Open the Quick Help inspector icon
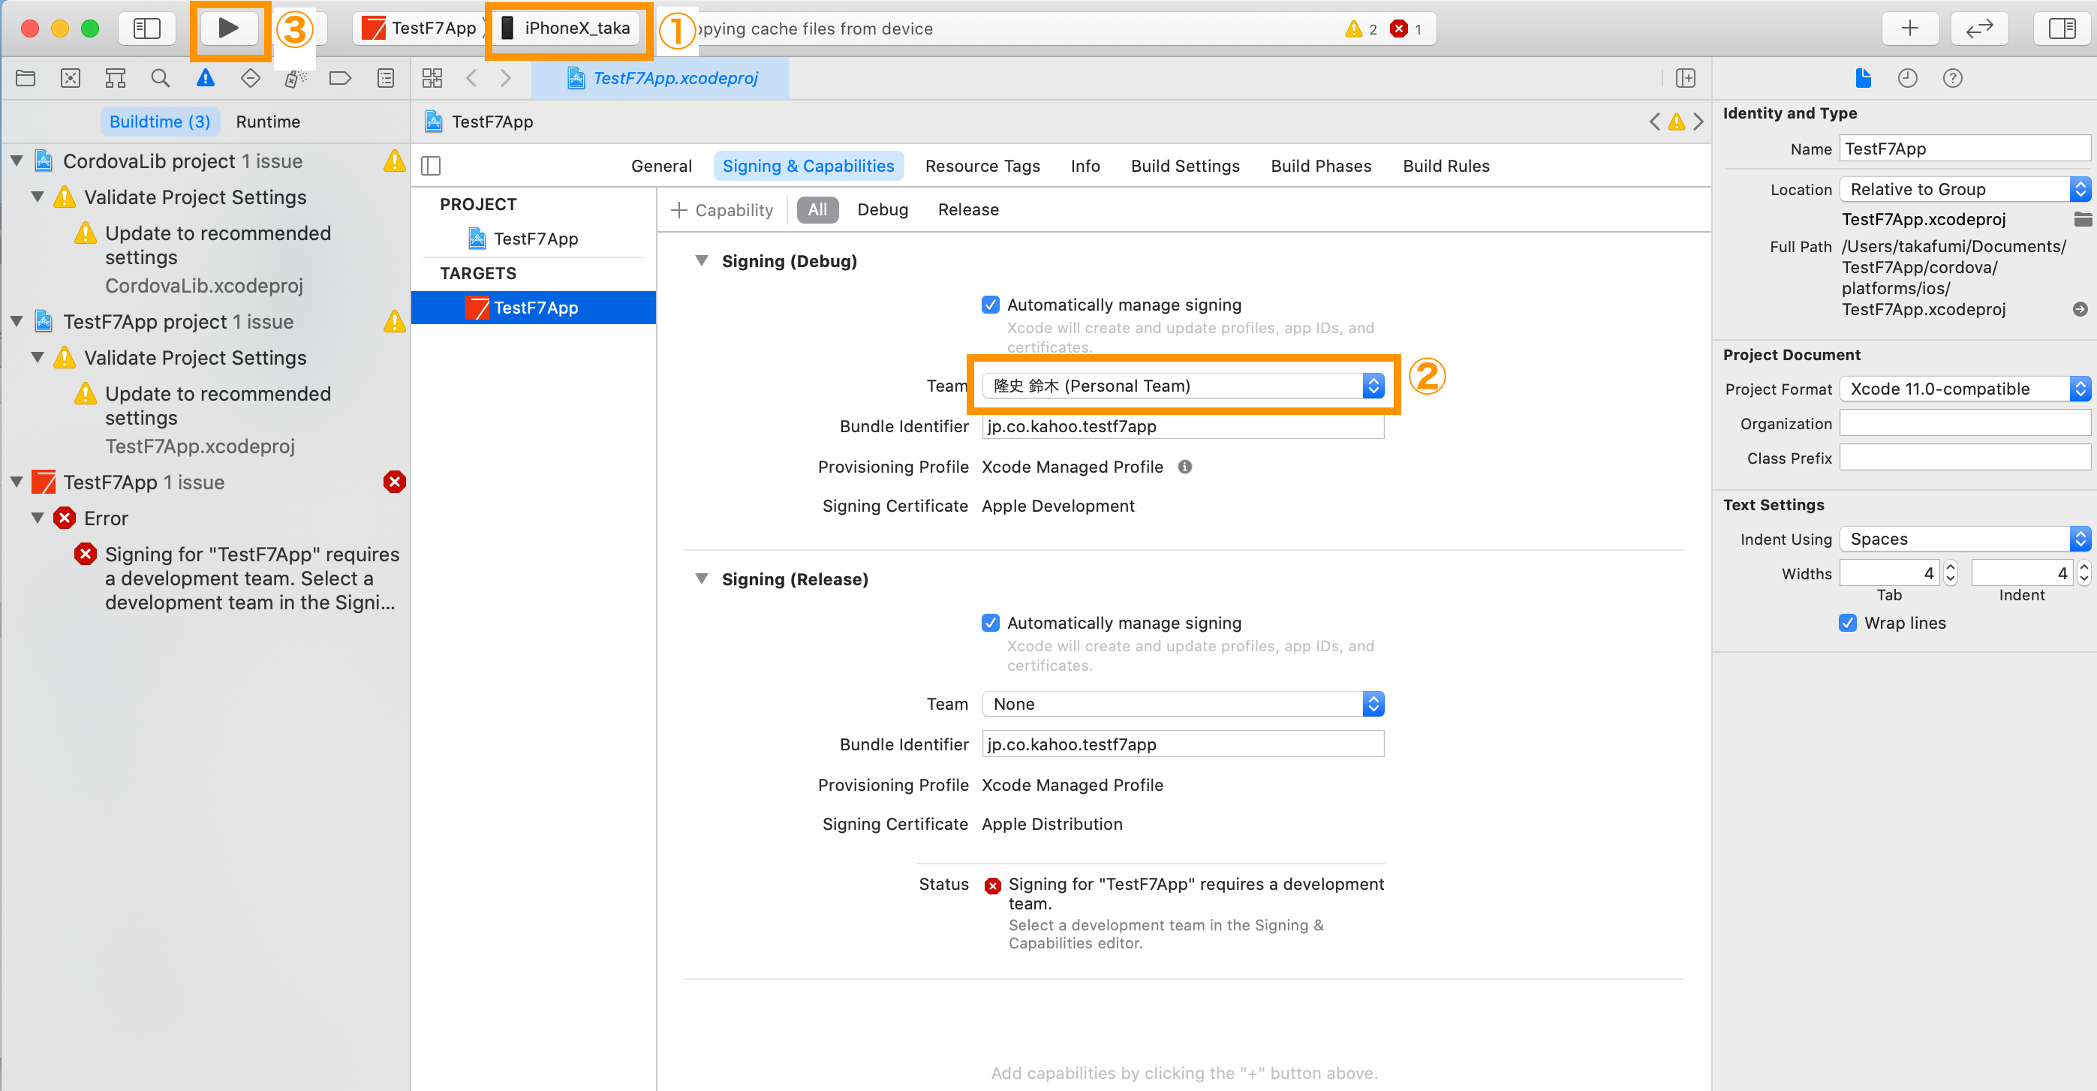This screenshot has height=1091, width=2097. coord(1952,78)
